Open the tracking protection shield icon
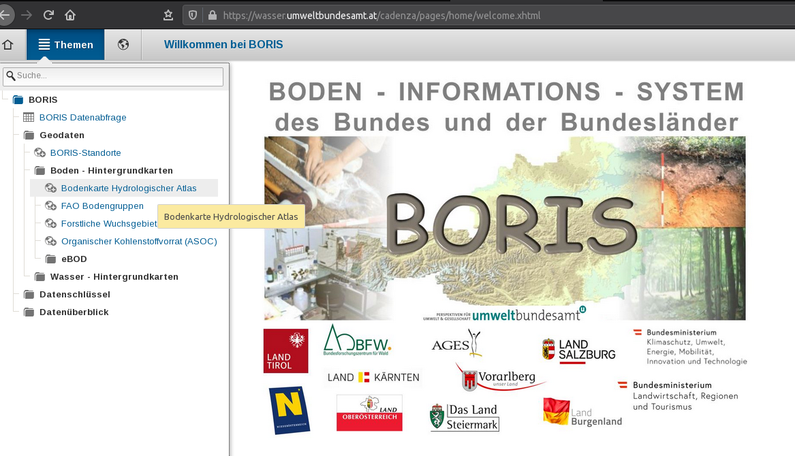This screenshot has width=795, height=456. tap(193, 15)
